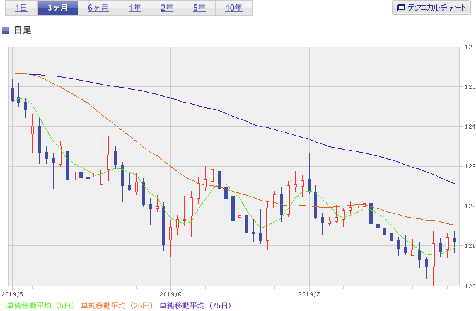Click the 日足 heading text
The width and height of the screenshot is (476, 311).
click(x=23, y=30)
